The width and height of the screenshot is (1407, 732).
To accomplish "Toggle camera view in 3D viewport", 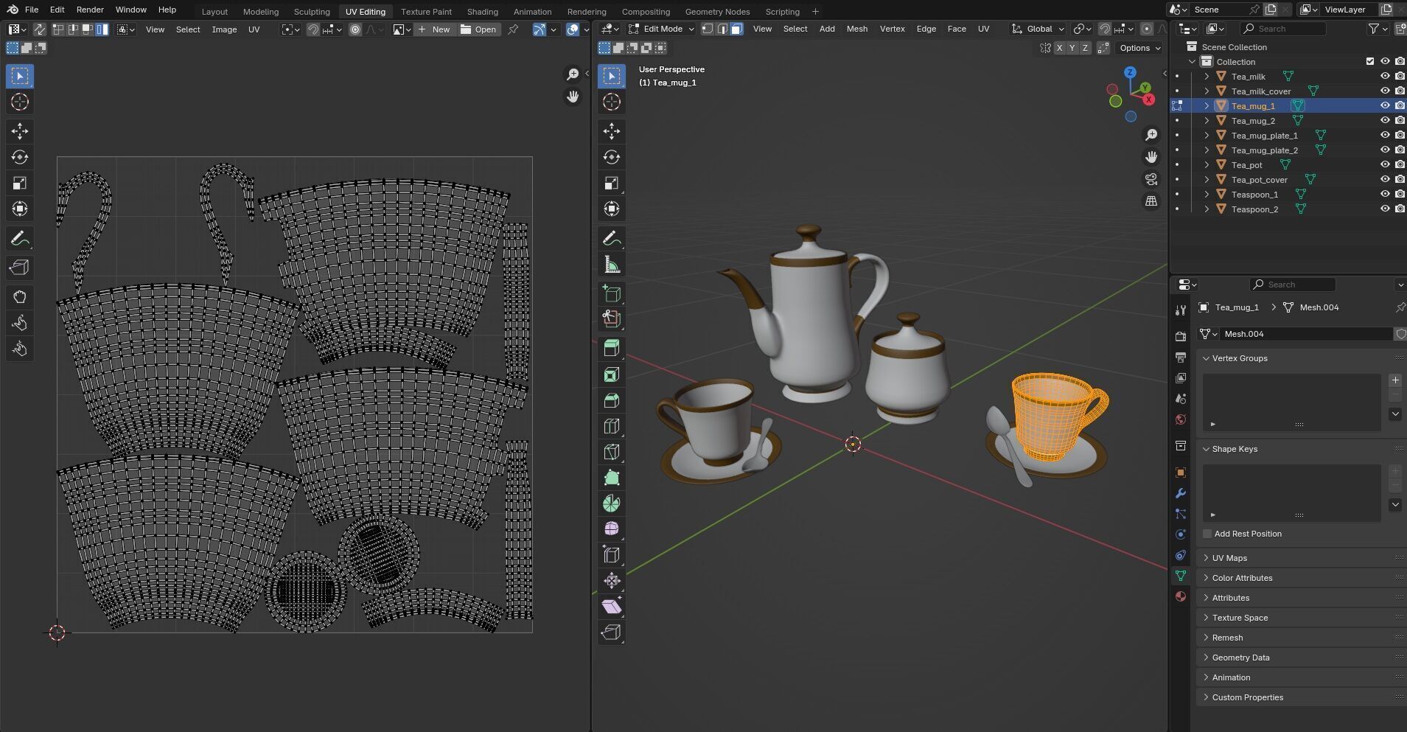I will click(x=1151, y=179).
